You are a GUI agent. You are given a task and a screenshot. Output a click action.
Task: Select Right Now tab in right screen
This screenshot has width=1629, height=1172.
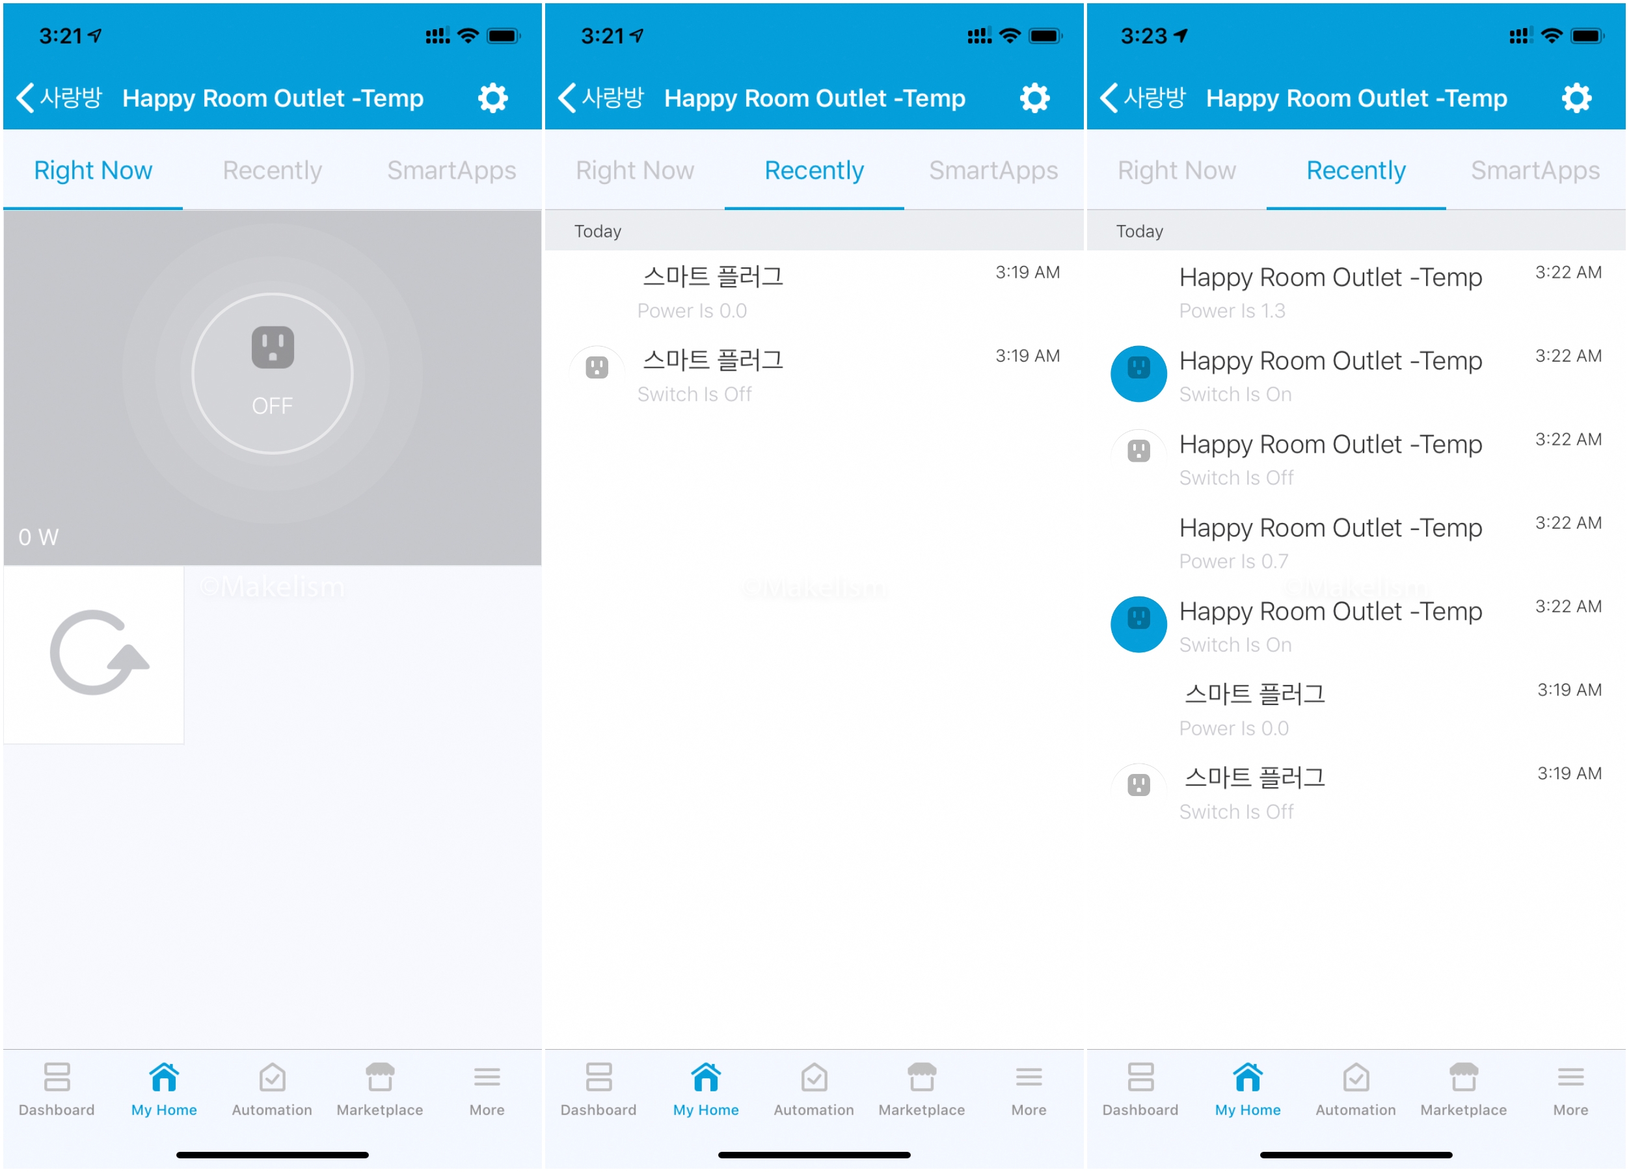tap(1176, 171)
